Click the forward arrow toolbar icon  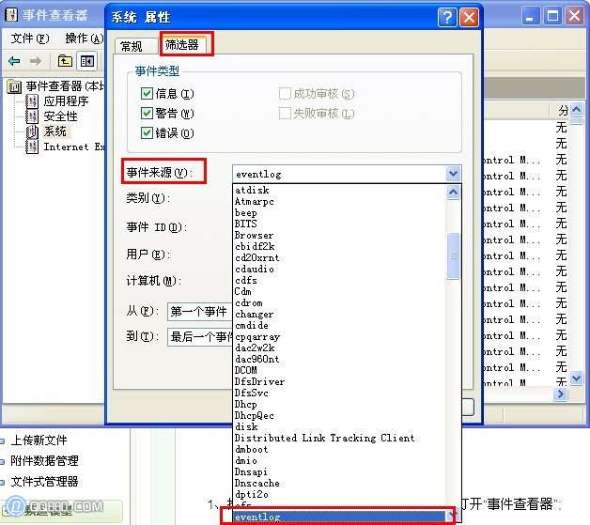tap(36, 60)
